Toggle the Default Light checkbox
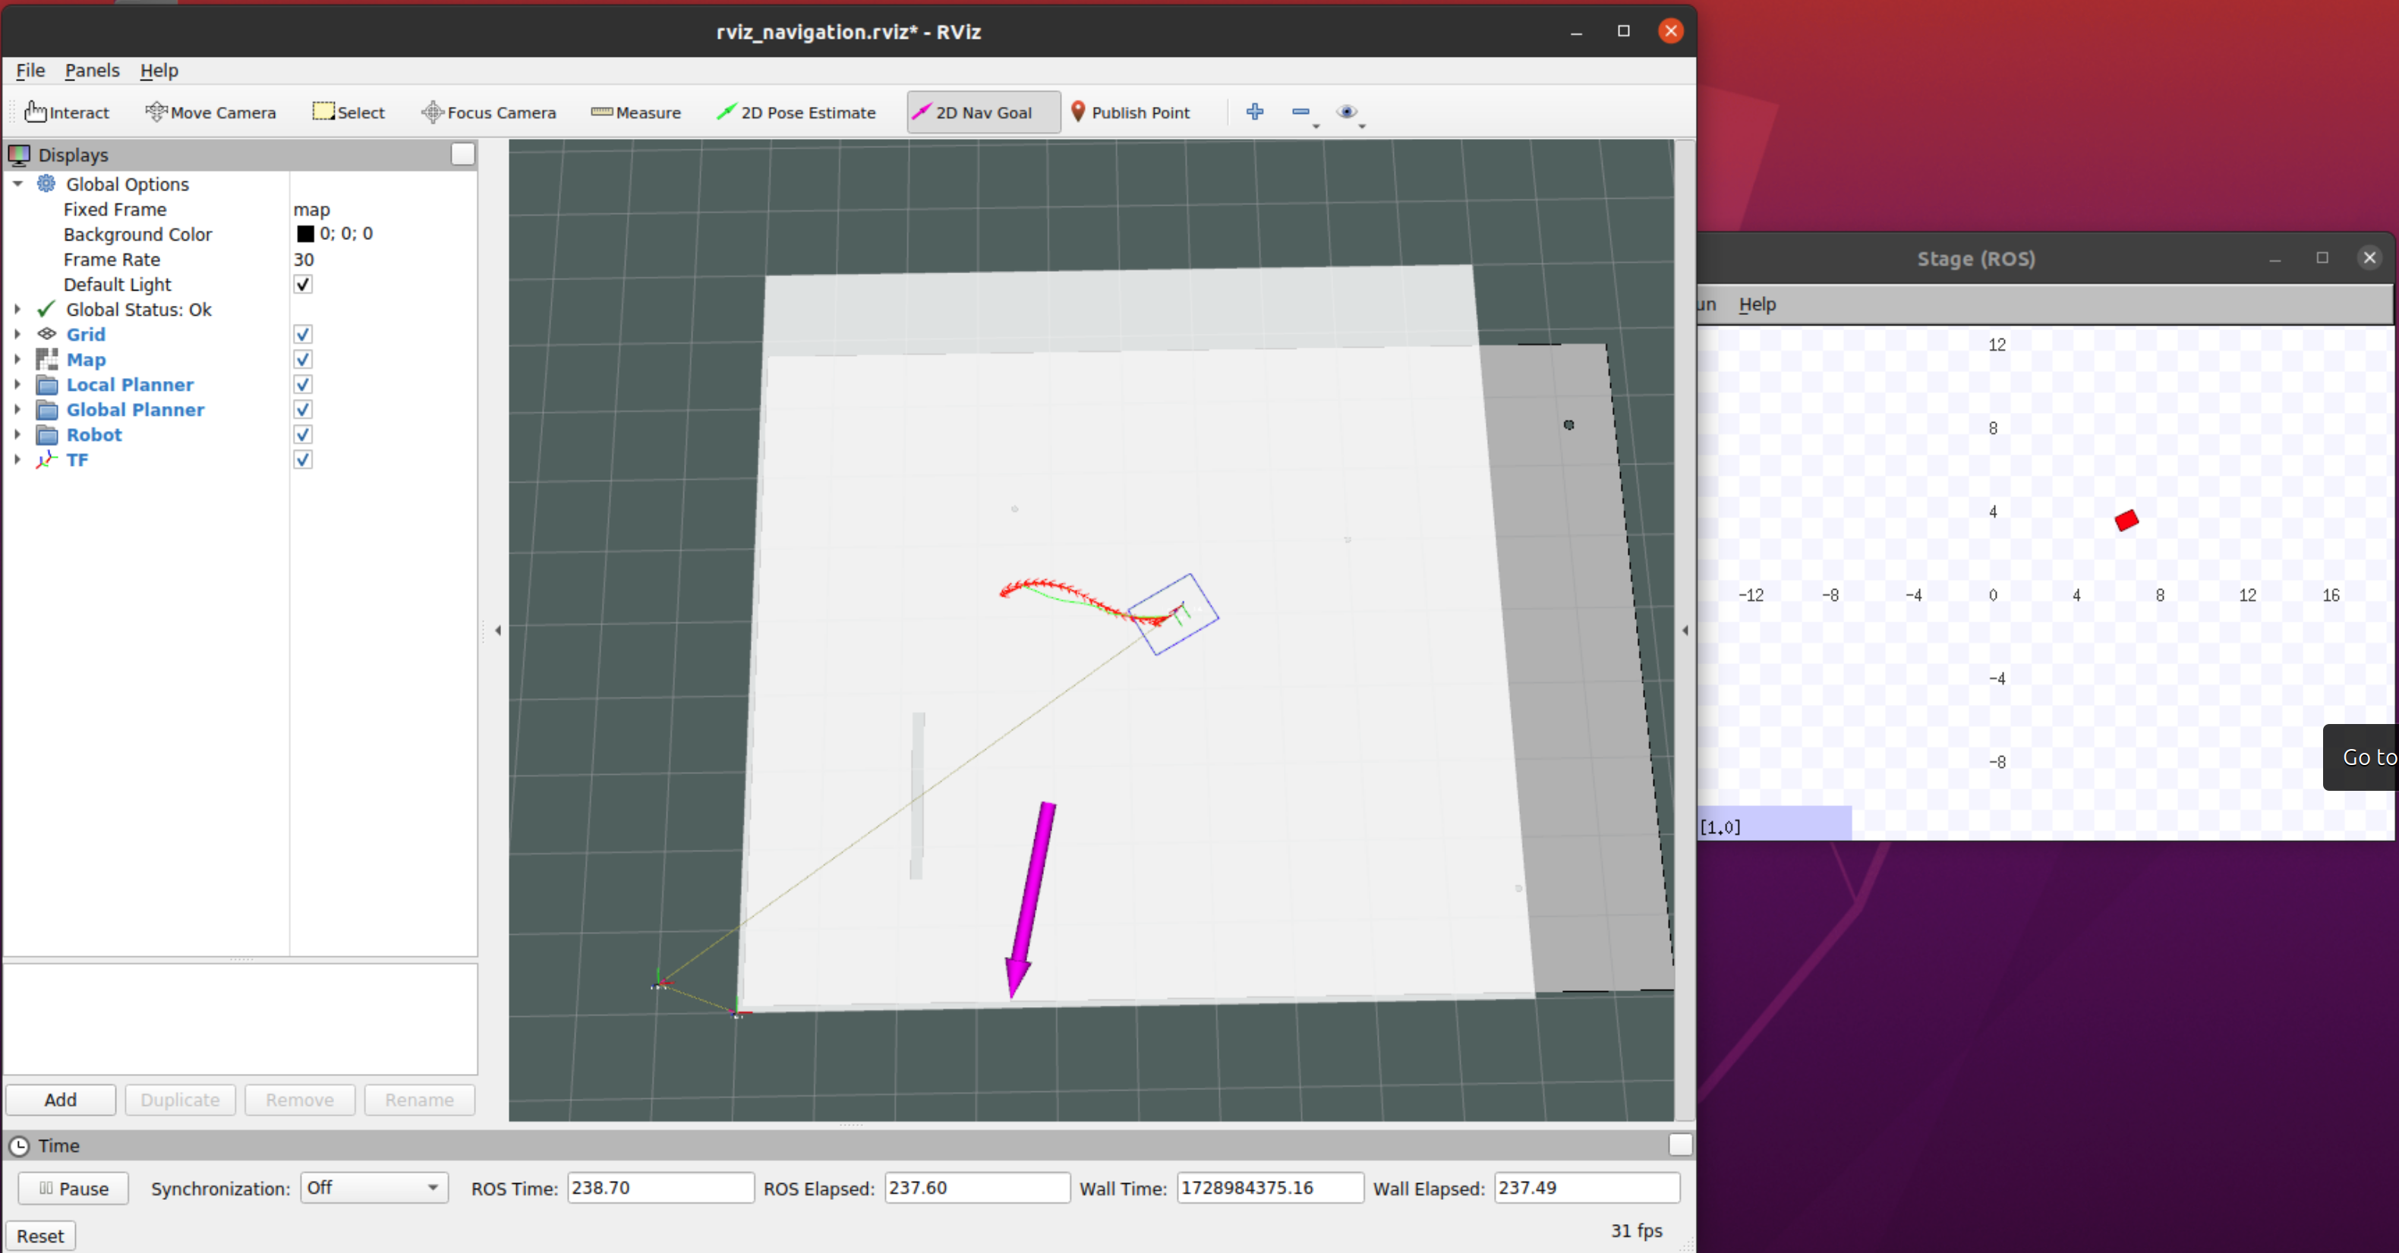This screenshot has width=2399, height=1253. point(303,284)
